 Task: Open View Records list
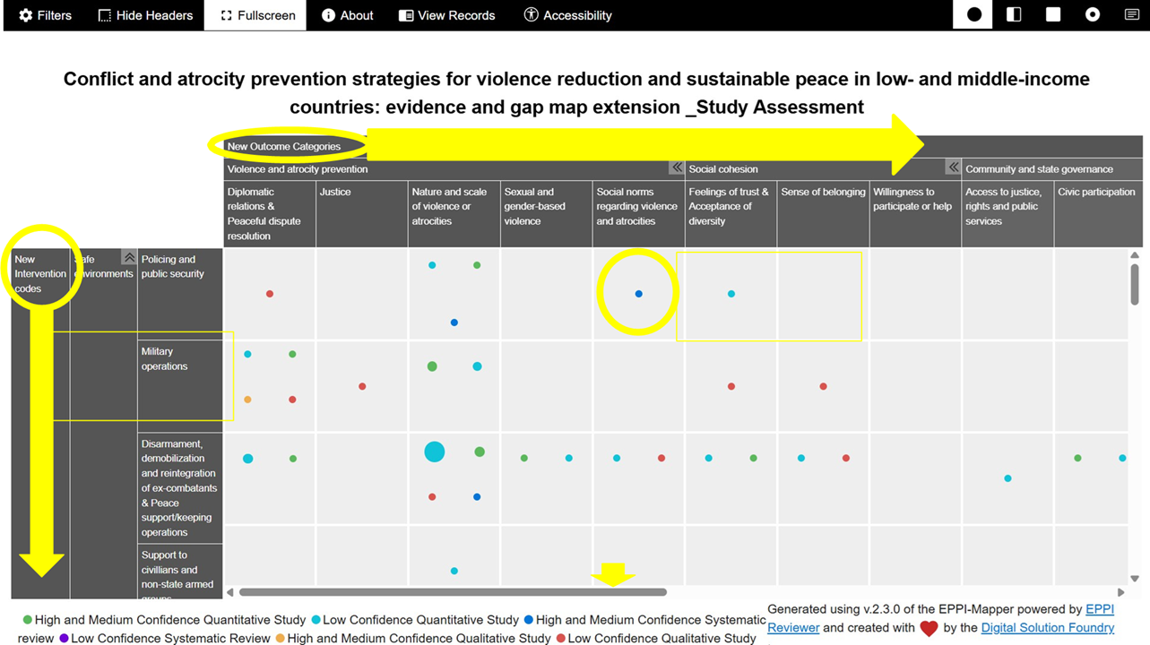446,15
